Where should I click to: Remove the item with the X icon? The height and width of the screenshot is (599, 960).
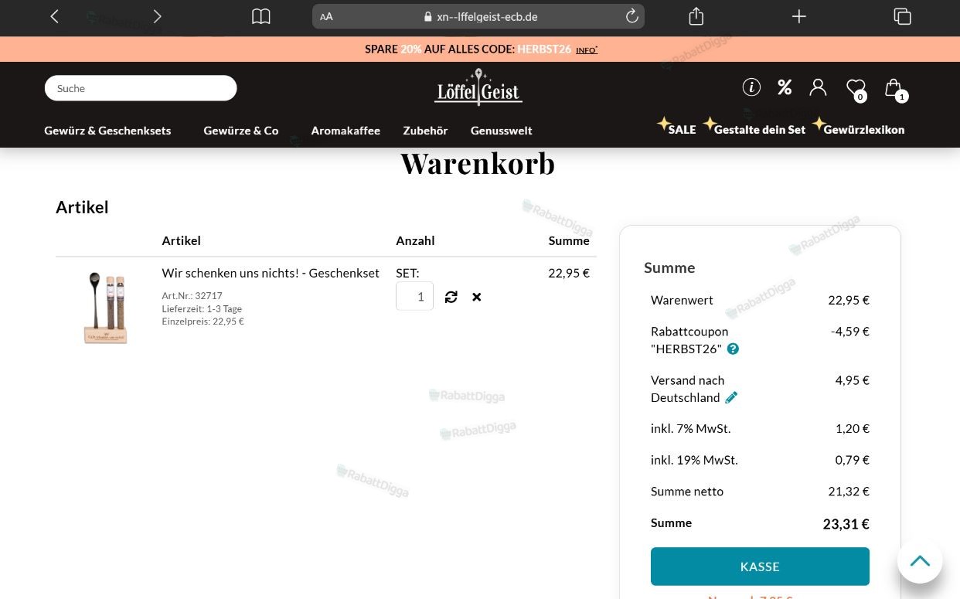click(x=477, y=297)
